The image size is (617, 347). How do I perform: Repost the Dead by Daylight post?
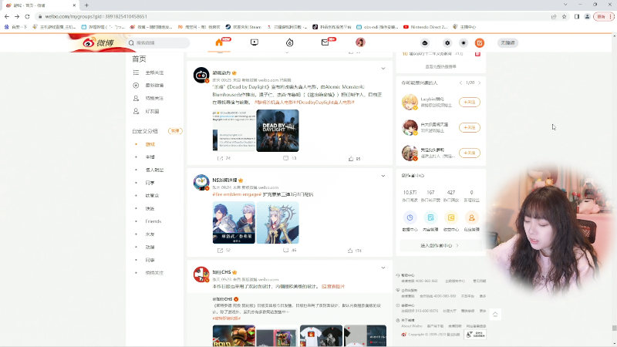224,158
